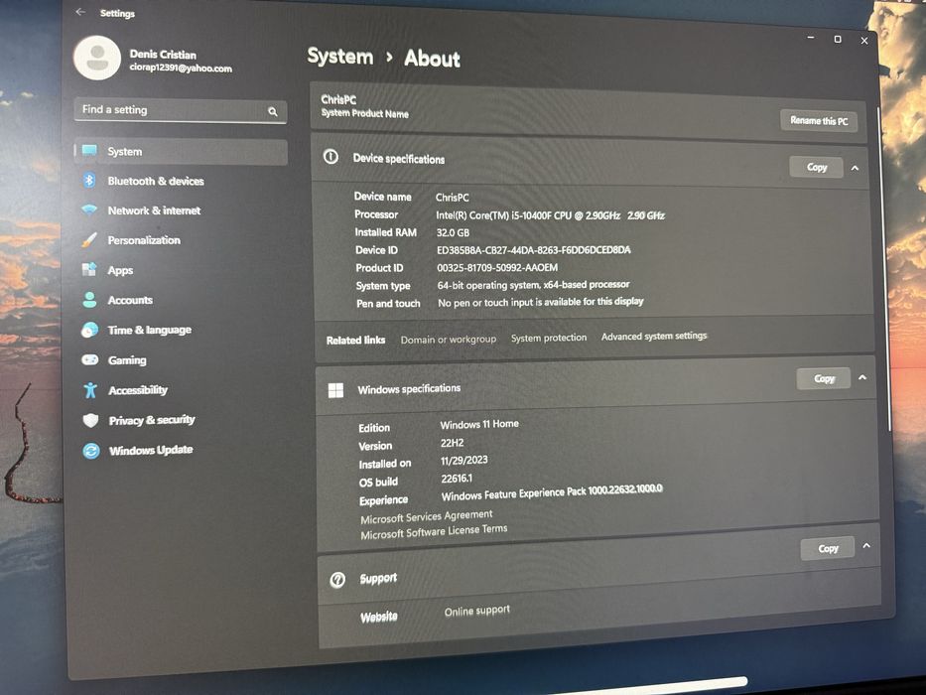Click the Apps icon in sidebar
Viewport: 926px width, 695px height.
coord(89,269)
